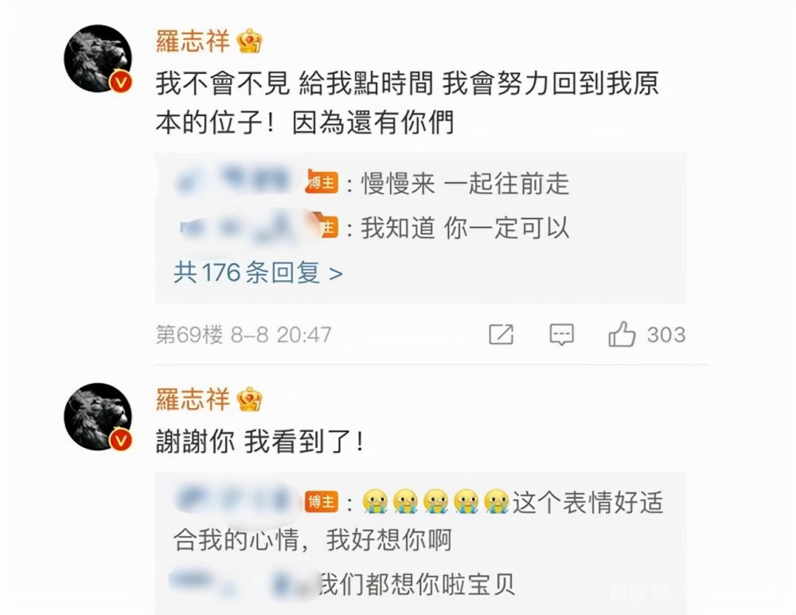Select reply 我知道 你一定可以

[465, 228]
